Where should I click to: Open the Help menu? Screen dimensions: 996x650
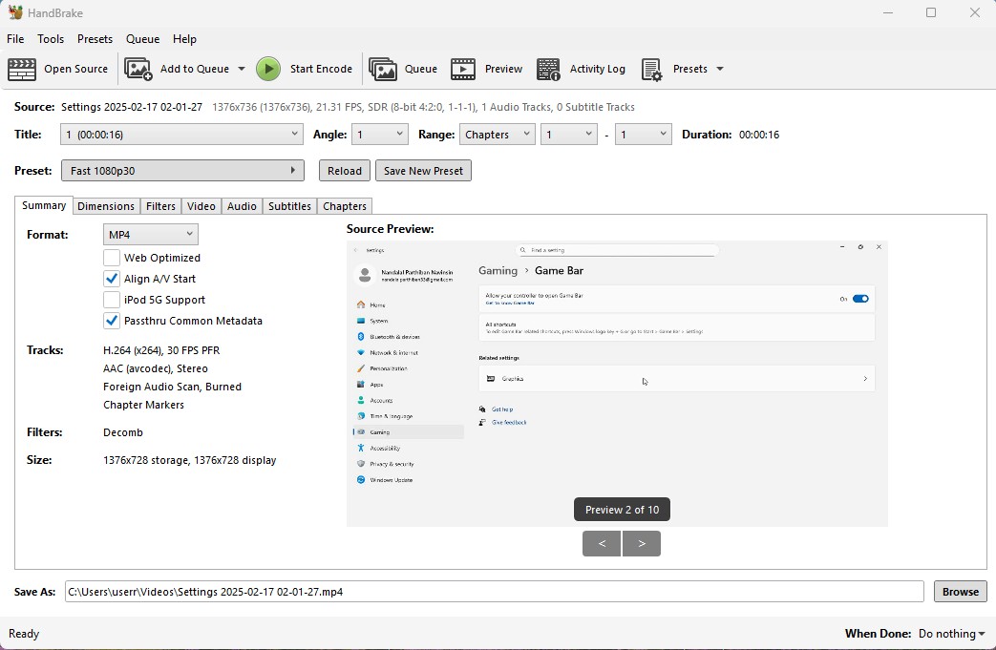tap(185, 39)
